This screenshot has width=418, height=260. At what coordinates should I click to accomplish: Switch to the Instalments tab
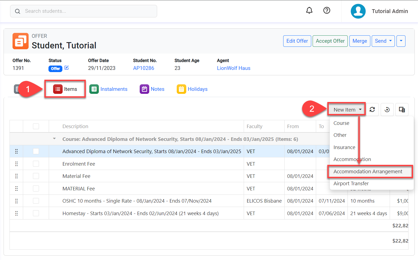pos(108,89)
